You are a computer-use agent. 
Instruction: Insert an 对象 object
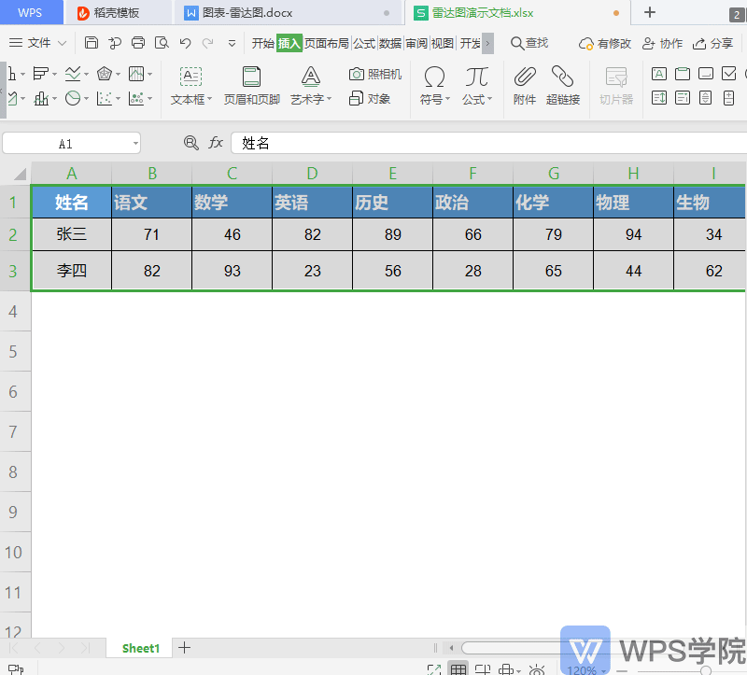pyautogui.click(x=370, y=98)
